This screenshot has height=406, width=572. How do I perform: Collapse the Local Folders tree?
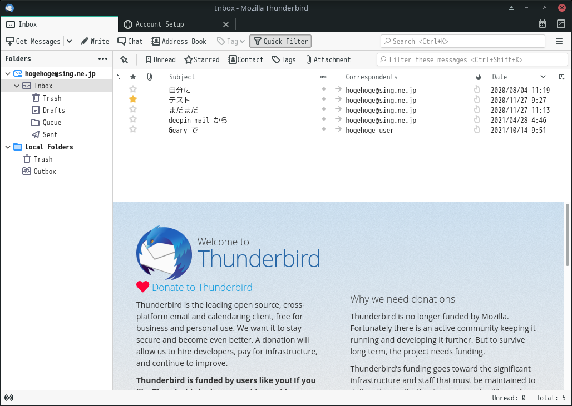click(8, 147)
